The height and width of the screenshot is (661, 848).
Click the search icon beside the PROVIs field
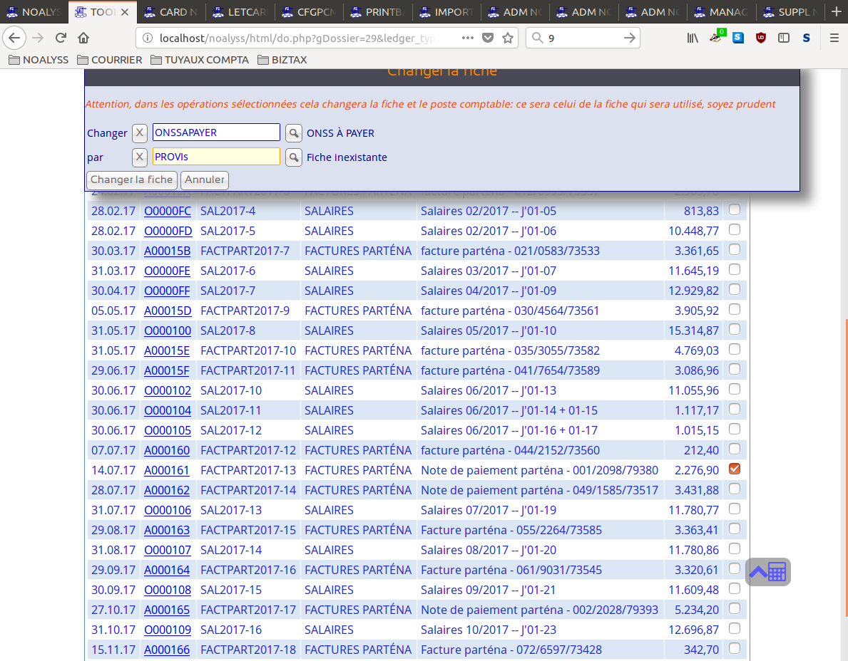(x=293, y=157)
